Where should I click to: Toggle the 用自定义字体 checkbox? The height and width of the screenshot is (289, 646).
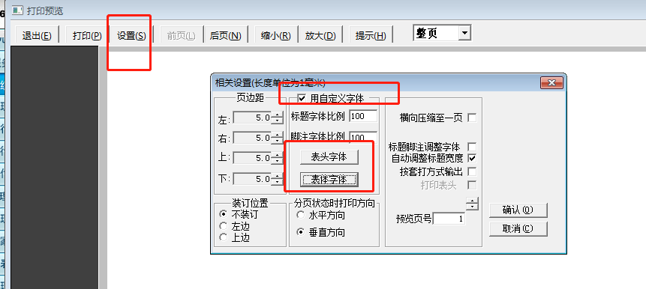click(302, 98)
